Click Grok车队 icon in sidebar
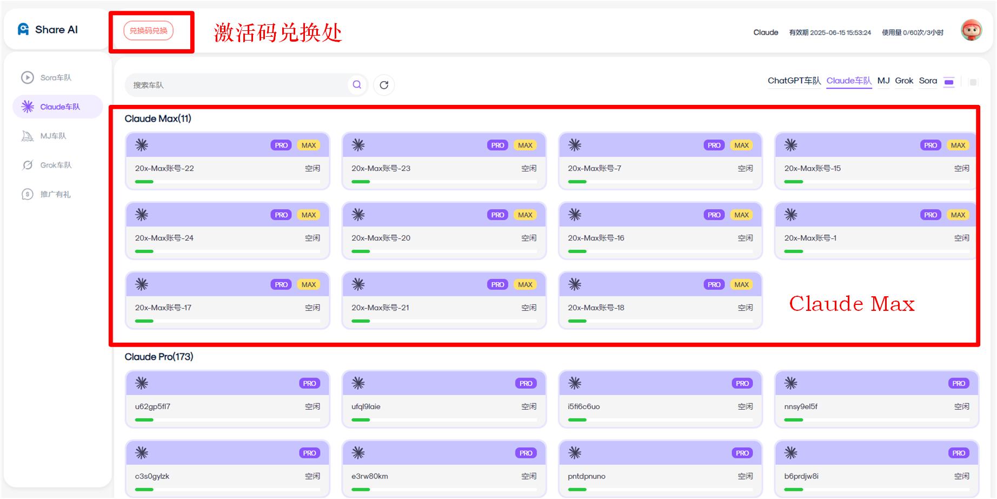This screenshot has height=499, width=997. tap(28, 165)
